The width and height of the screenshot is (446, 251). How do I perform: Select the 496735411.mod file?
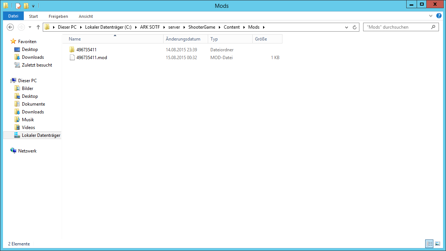(91, 58)
